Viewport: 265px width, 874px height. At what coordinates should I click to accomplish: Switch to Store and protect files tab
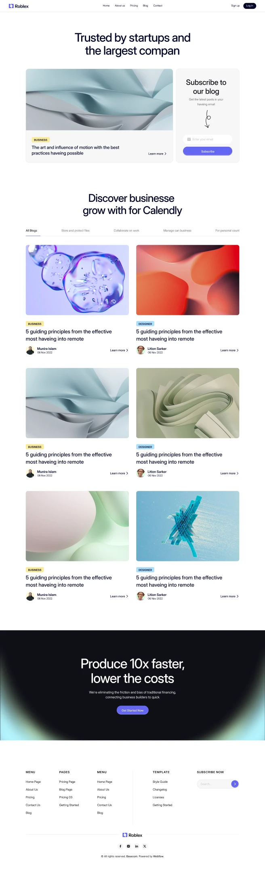tap(76, 230)
